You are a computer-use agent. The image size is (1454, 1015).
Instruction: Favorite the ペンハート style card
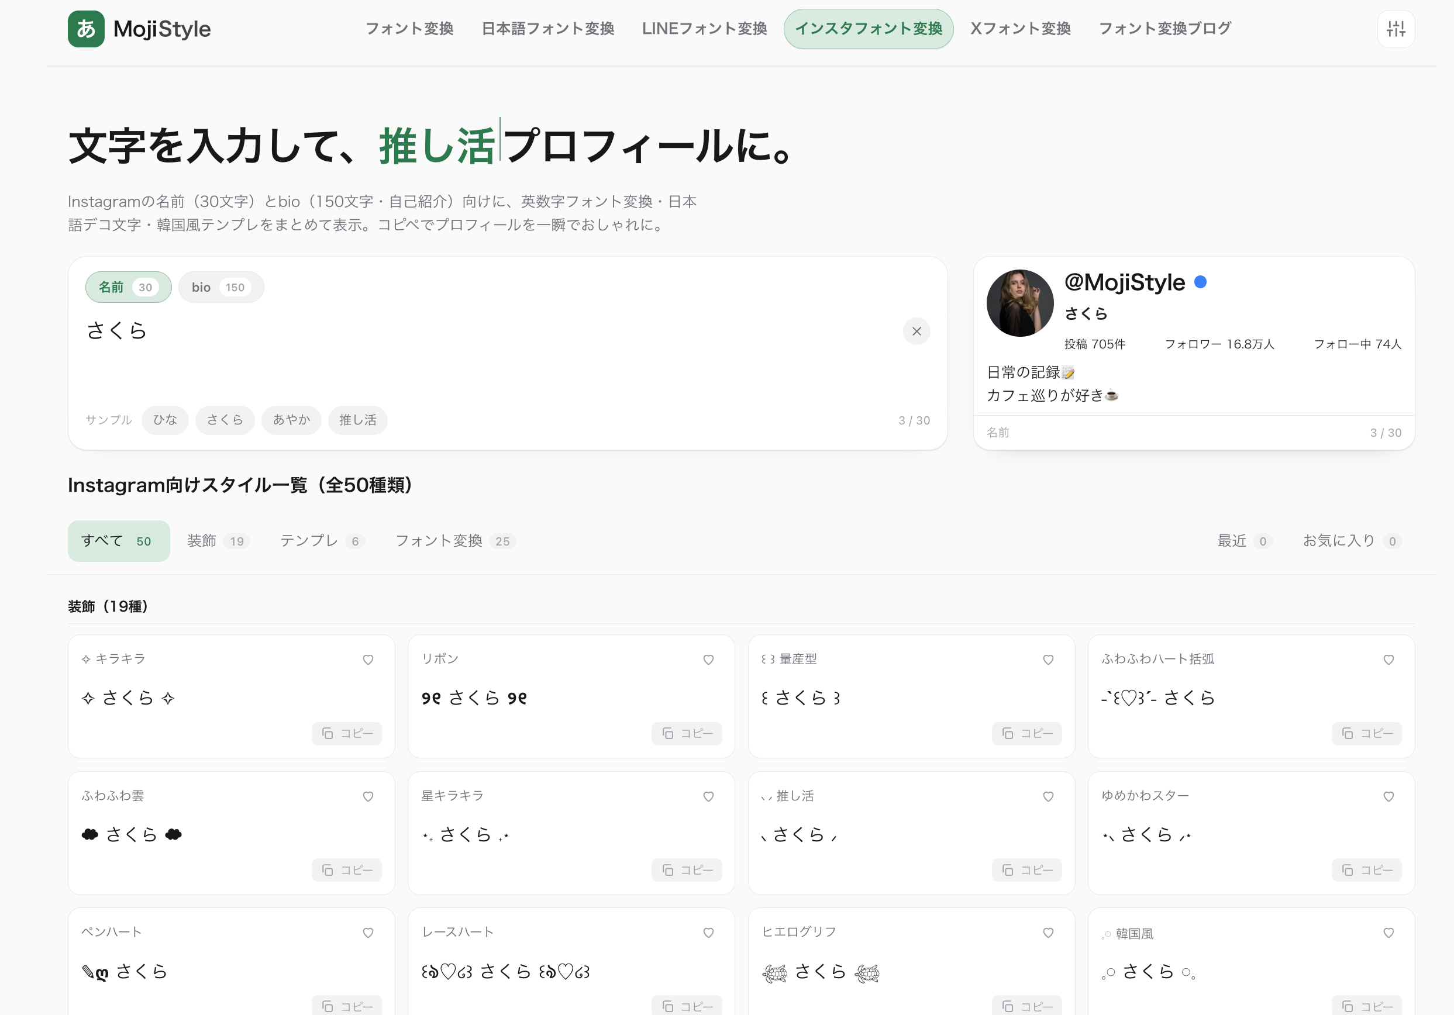tap(368, 932)
